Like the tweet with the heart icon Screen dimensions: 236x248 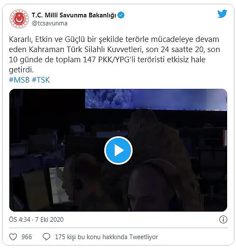(x=13, y=237)
